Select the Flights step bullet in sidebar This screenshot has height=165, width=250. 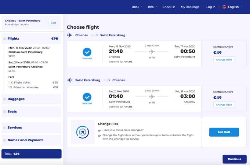[5, 39]
